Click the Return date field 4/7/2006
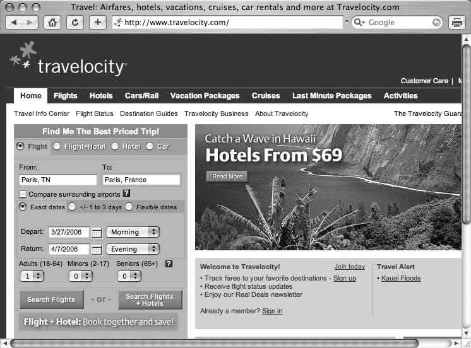This screenshot has width=471, height=348. pyautogui.click(x=69, y=249)
